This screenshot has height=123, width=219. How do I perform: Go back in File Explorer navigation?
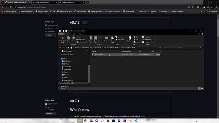(60, 48)
